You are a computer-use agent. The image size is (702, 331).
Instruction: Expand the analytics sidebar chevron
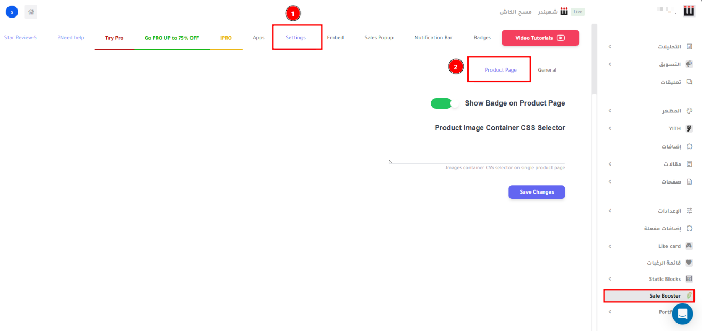(x=609, y=47)
